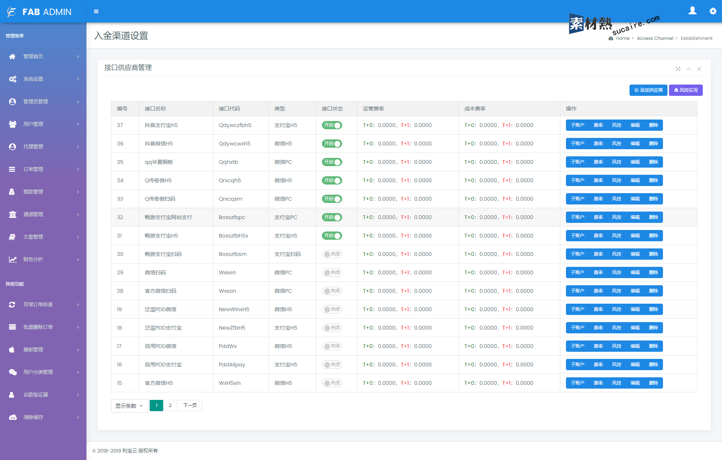The image size is (722, 460).
Task: Expand the 系统设置 menu chevron
Action: point(78,79)
